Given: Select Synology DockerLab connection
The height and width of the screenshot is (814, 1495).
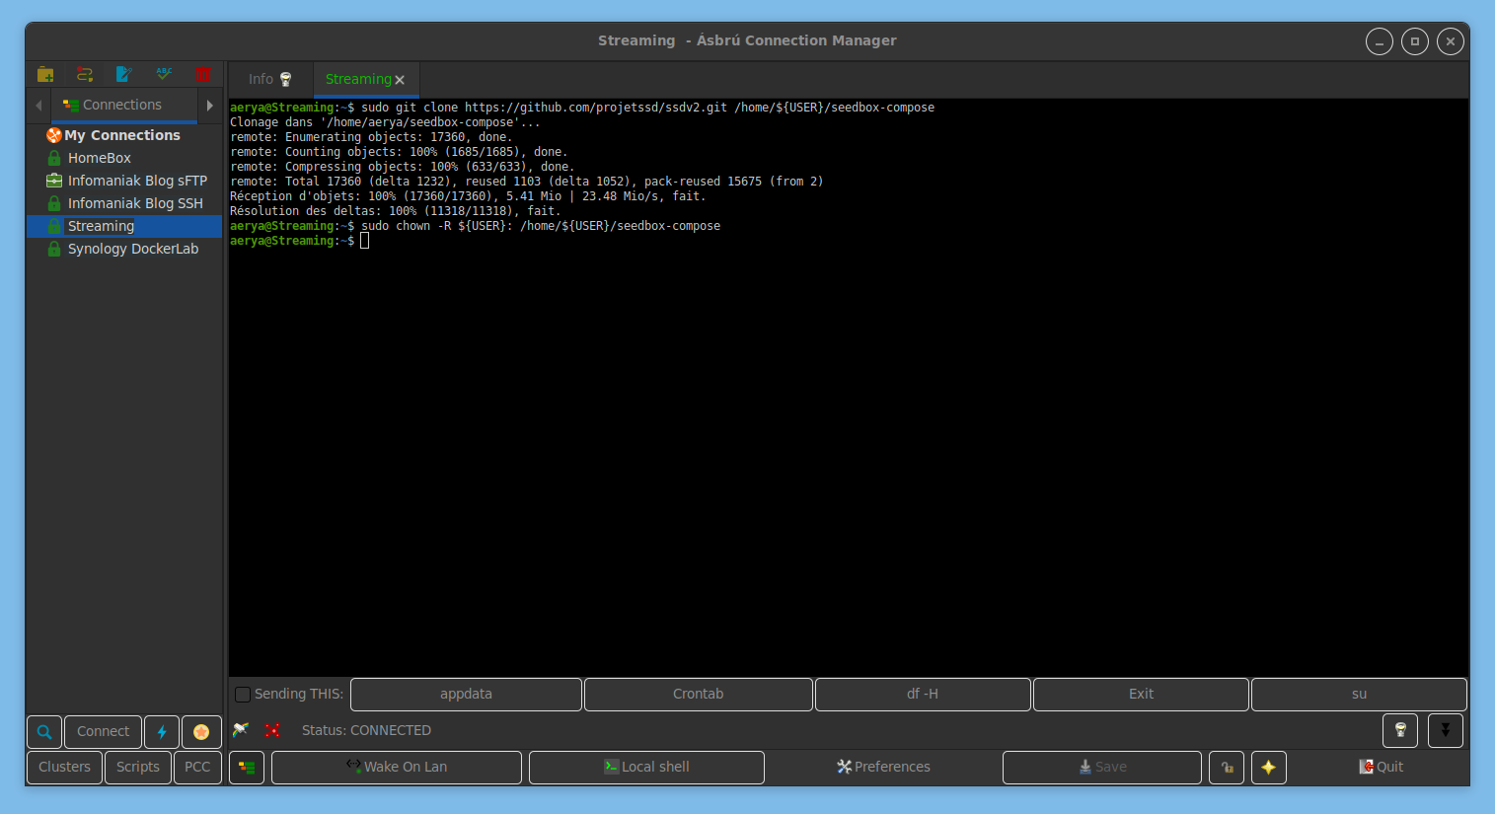Looking at the screenshot, I should [132, 249].
